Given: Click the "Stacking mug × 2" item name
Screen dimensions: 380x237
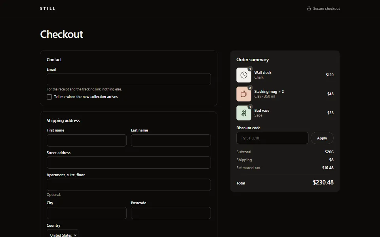Looking at the screenshot, I should click(269, 91).
